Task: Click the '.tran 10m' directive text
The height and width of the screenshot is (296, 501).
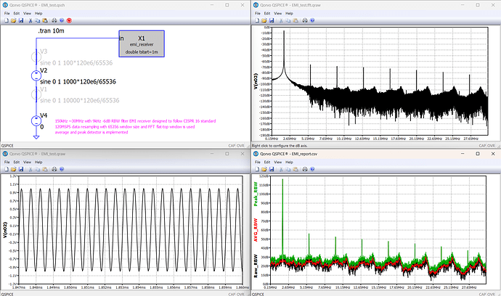Action: coord(51,31)
